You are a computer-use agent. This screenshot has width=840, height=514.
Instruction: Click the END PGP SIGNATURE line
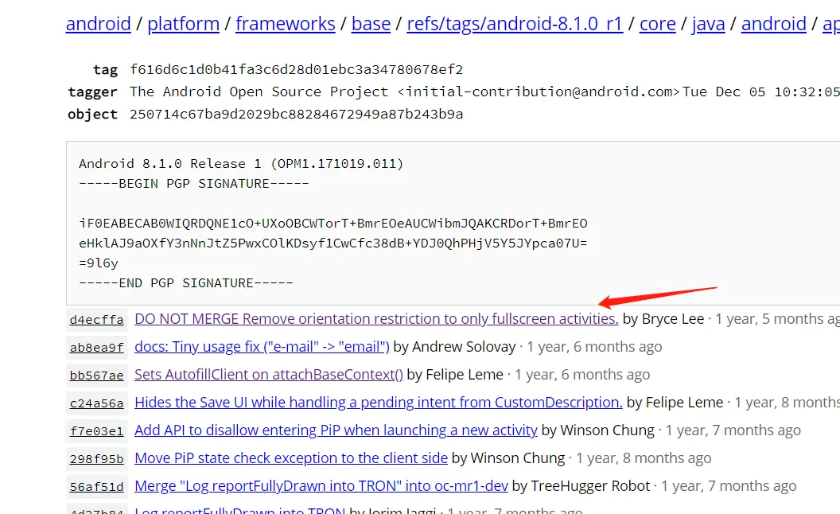pyautogui.click(x=186, y=283)
